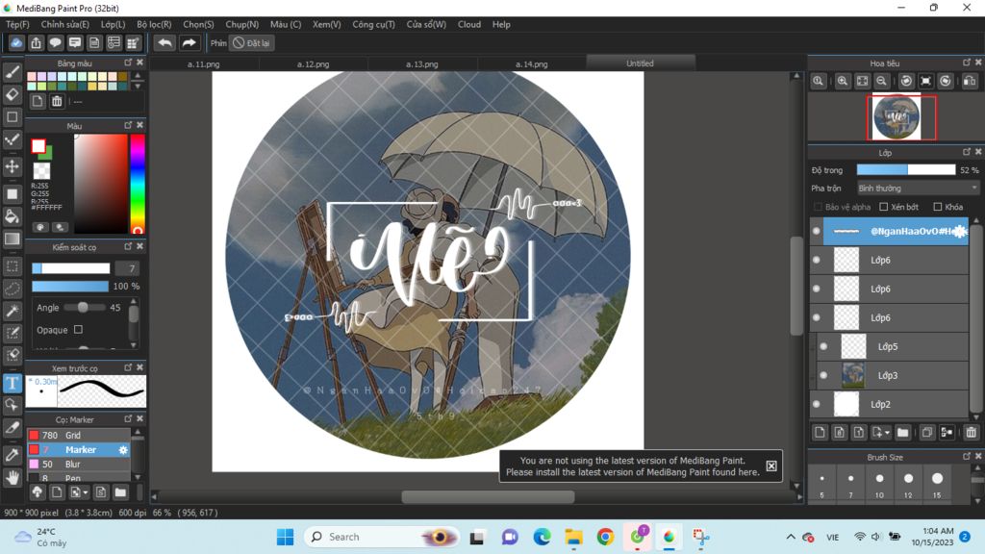Click the navigator preview thumbnail

click(897, 116)
